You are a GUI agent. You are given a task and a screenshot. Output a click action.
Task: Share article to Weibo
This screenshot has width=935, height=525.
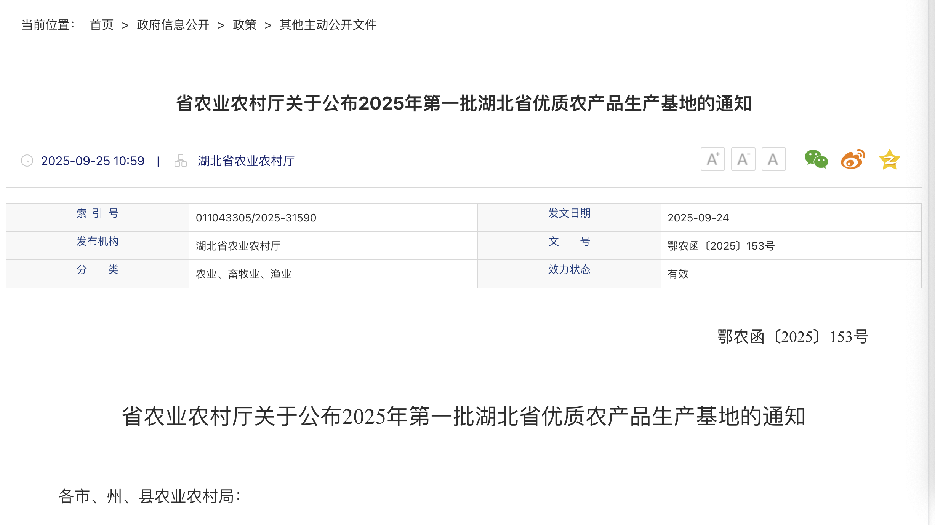(853, 159)
